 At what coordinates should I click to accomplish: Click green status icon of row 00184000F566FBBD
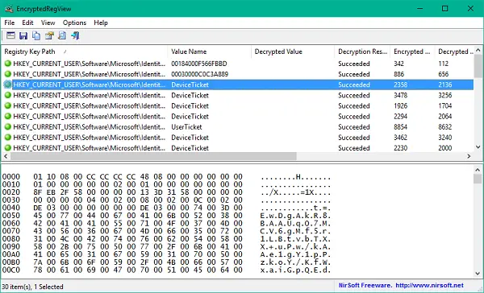(8, 64)
